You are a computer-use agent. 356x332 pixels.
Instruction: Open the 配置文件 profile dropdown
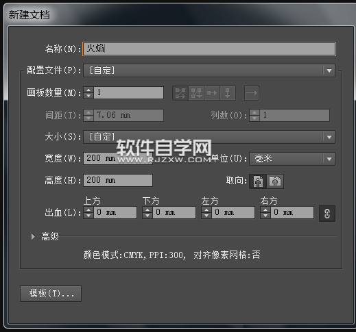pos(209,71)
